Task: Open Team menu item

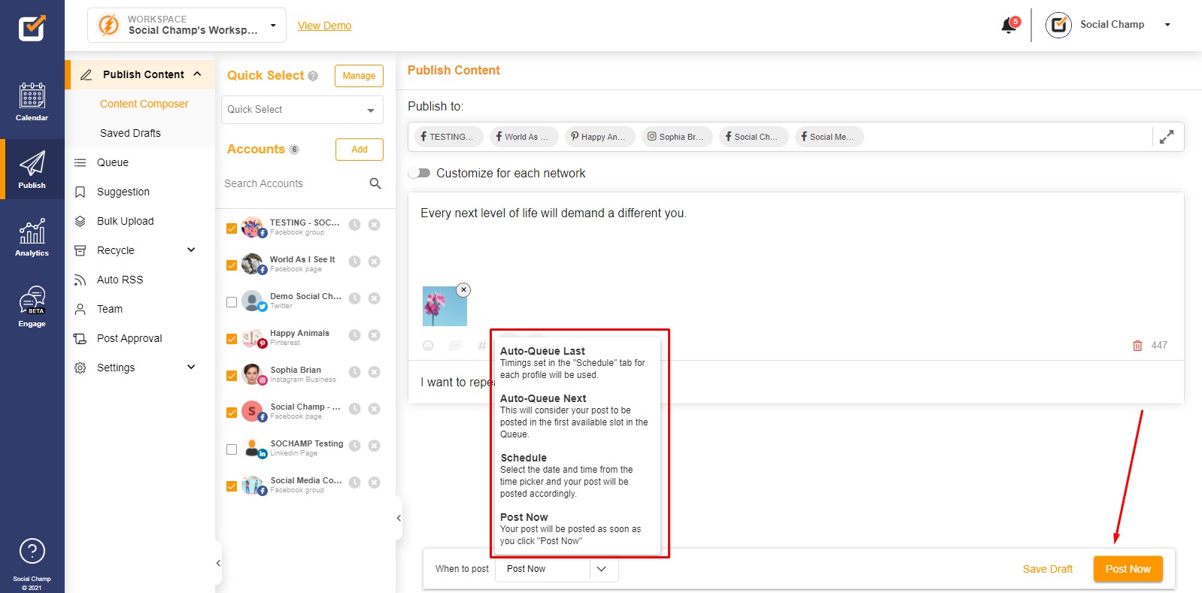Action: 110,309
